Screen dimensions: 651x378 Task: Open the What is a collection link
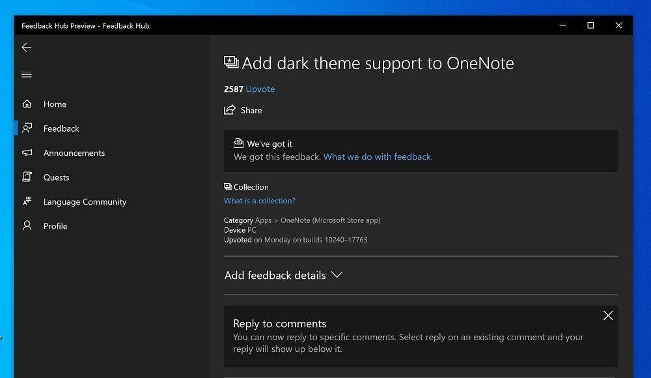259,200
